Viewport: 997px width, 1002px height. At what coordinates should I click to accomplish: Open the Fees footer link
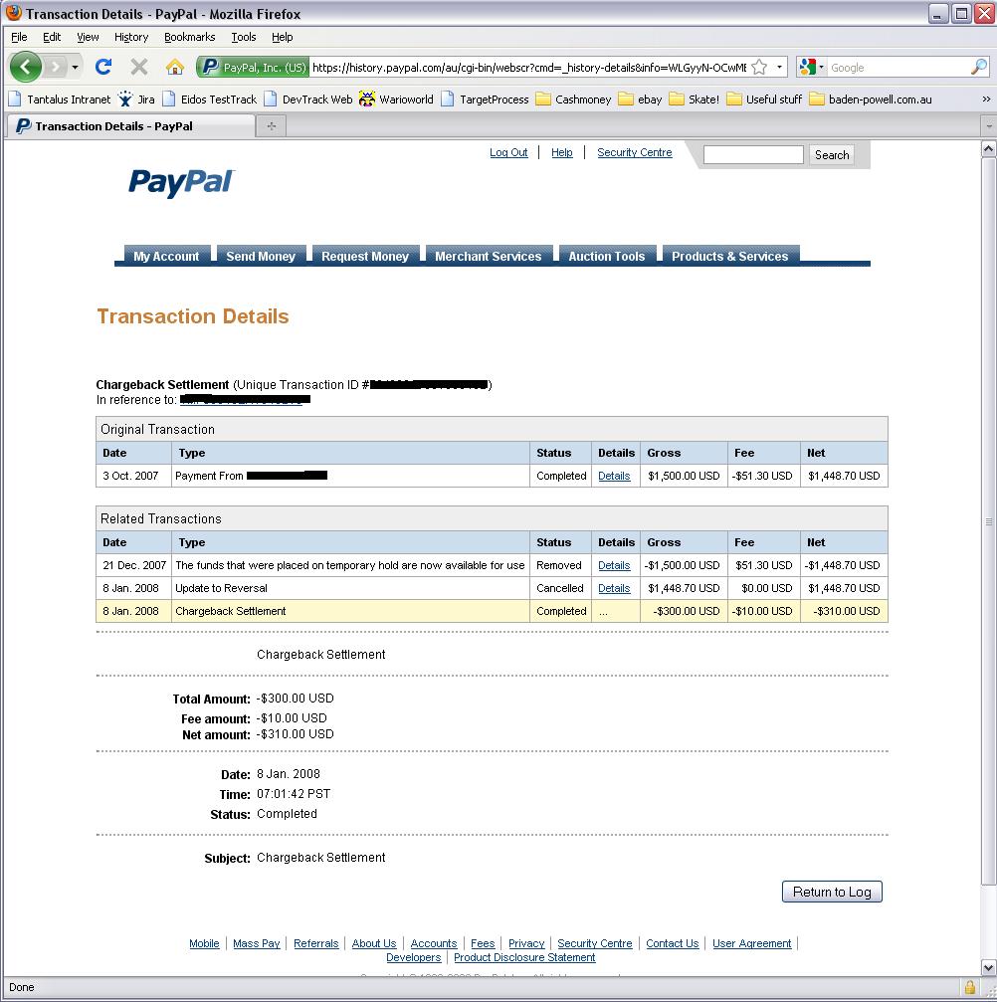tap(483, 943)
